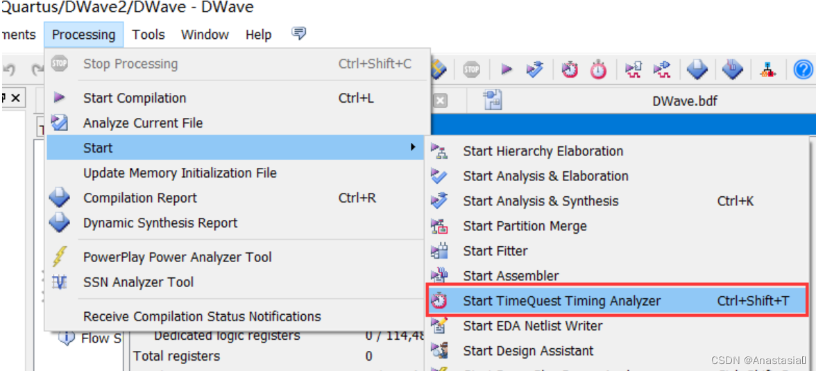
Task: Click Start Compilation menu entry
Action: coord(135,98)
